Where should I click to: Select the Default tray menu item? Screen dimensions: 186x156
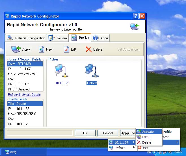[x=122, y=148]
